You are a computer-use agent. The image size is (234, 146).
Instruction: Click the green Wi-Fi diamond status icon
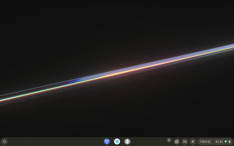pos(226,141)
